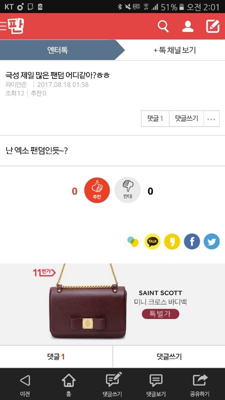Click 댓글쓰기 button next to 댓글 1
225x400 pixels.
coord(186,118)
